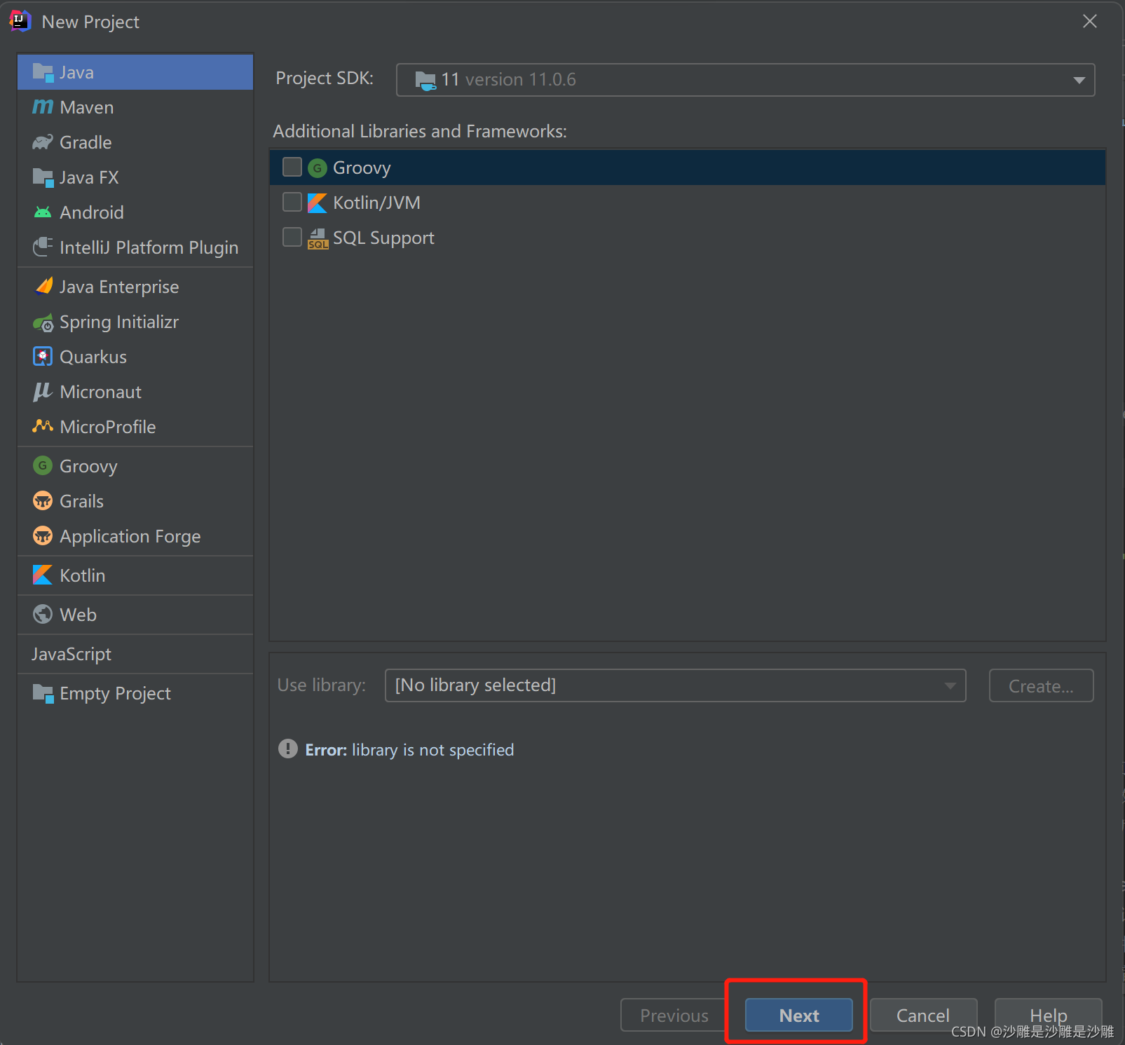Choose Quarkus project type
The image size is (1125, 1045).
[135, 357]
